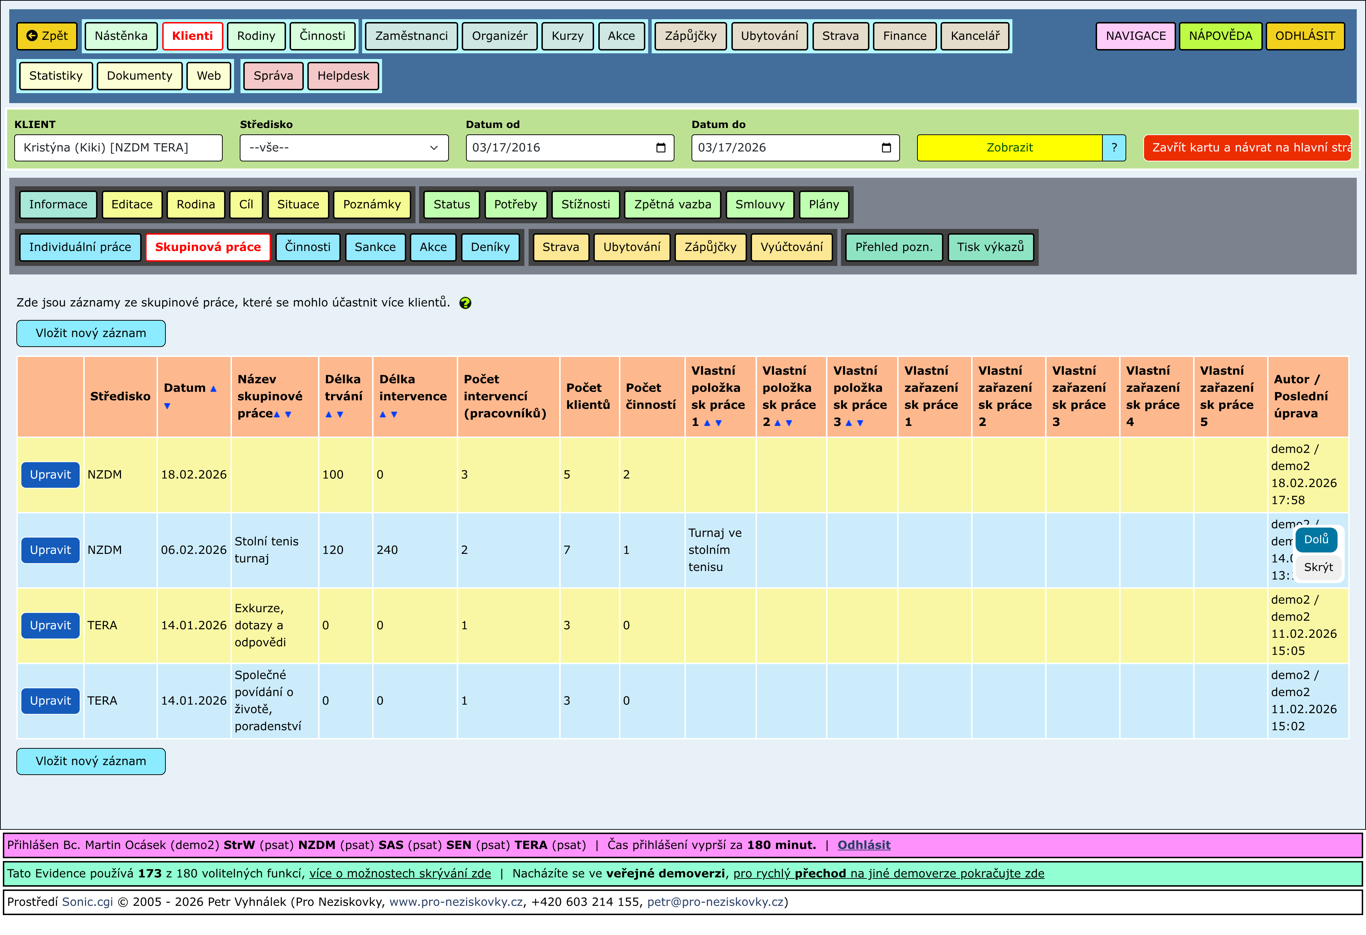Click the KLIENT name input field
The width and height of the screenshot is (1366, 935).
point(118,148)
